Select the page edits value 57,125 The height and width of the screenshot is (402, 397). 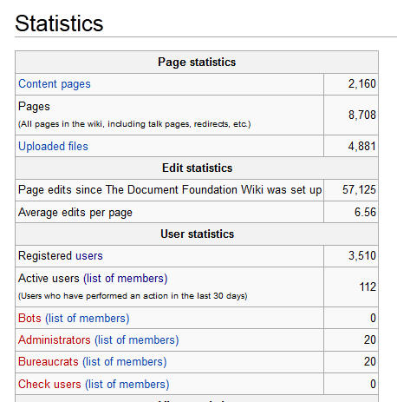359,190
